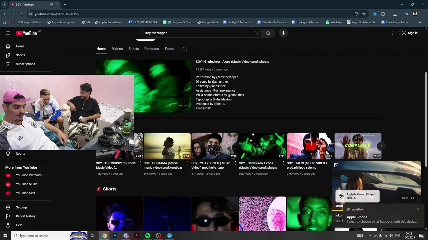This screenshot has width=428, height=240.
Task: Search within the channel using the magnifier icon
Action: [x=185, y=49]
